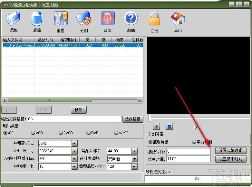Click the 取消 (Cancel) red icon

point(108,19)
